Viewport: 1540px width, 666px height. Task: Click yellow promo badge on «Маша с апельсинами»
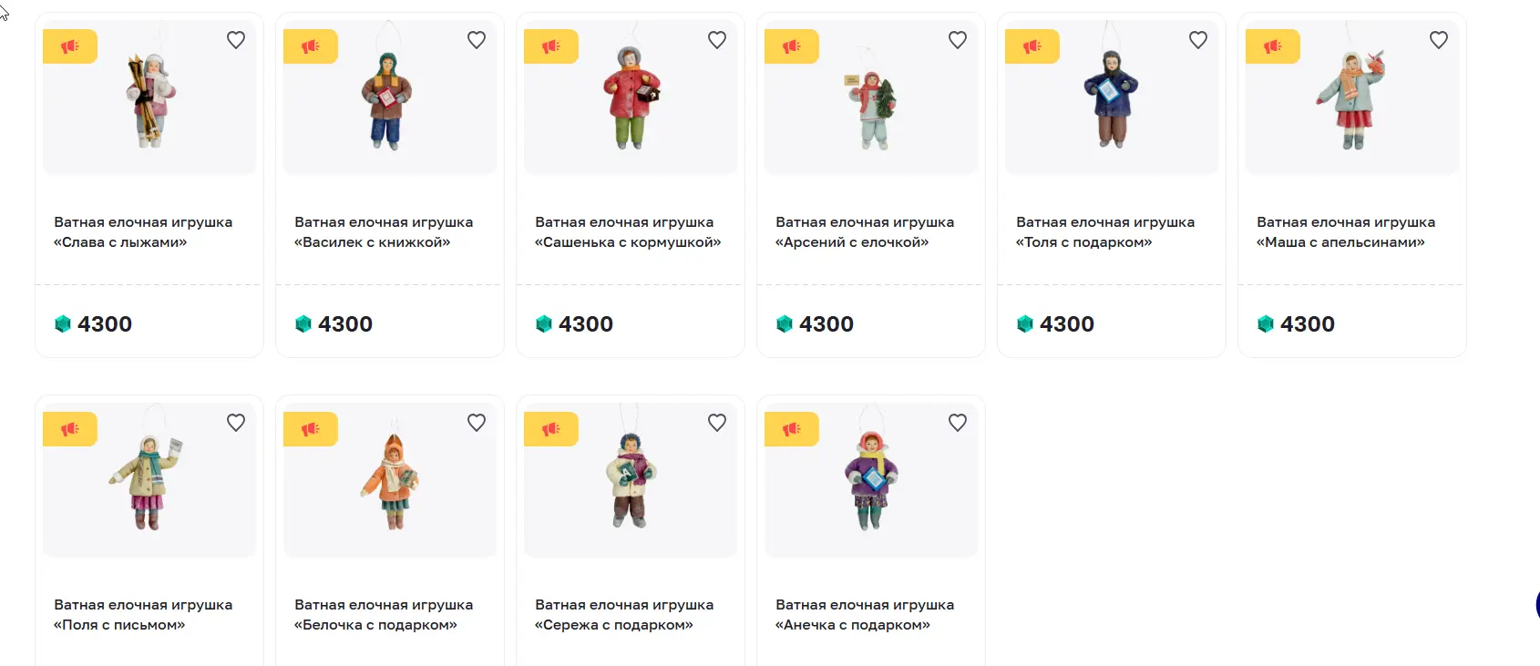pos(1273,46)
